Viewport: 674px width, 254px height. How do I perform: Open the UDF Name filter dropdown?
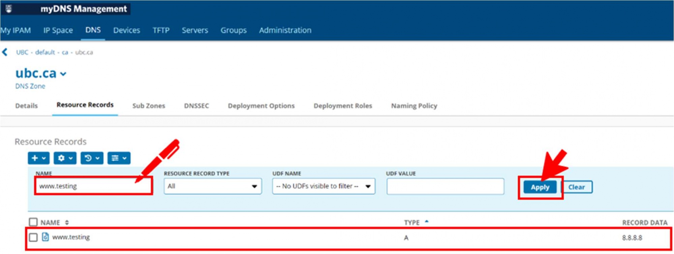(324, 186)
